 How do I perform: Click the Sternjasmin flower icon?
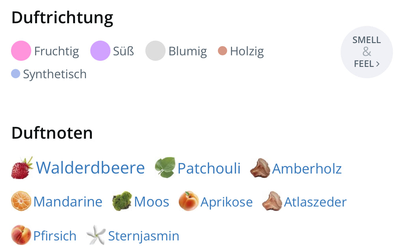pyautogui.click(x=96, y=235)
